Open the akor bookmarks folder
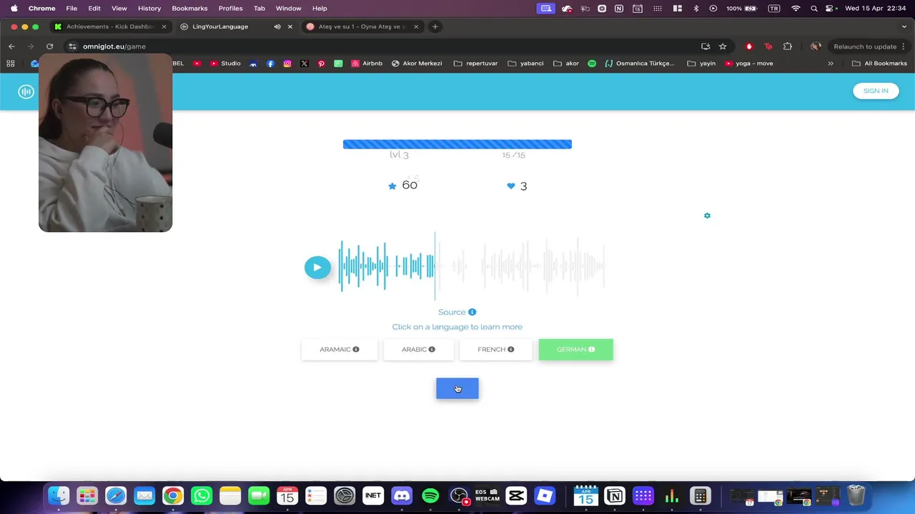 pyautogui.click(x=566, y=64)
